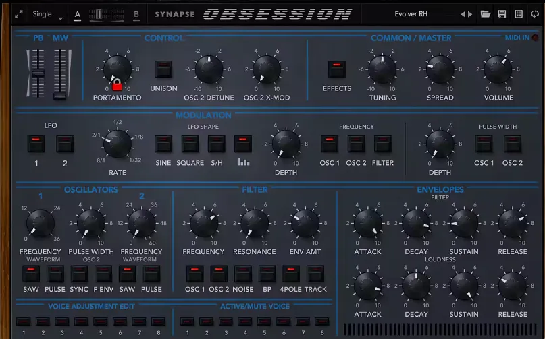Go to previous preset with left arrow
545x339 pixels.
tap(463, 14)
